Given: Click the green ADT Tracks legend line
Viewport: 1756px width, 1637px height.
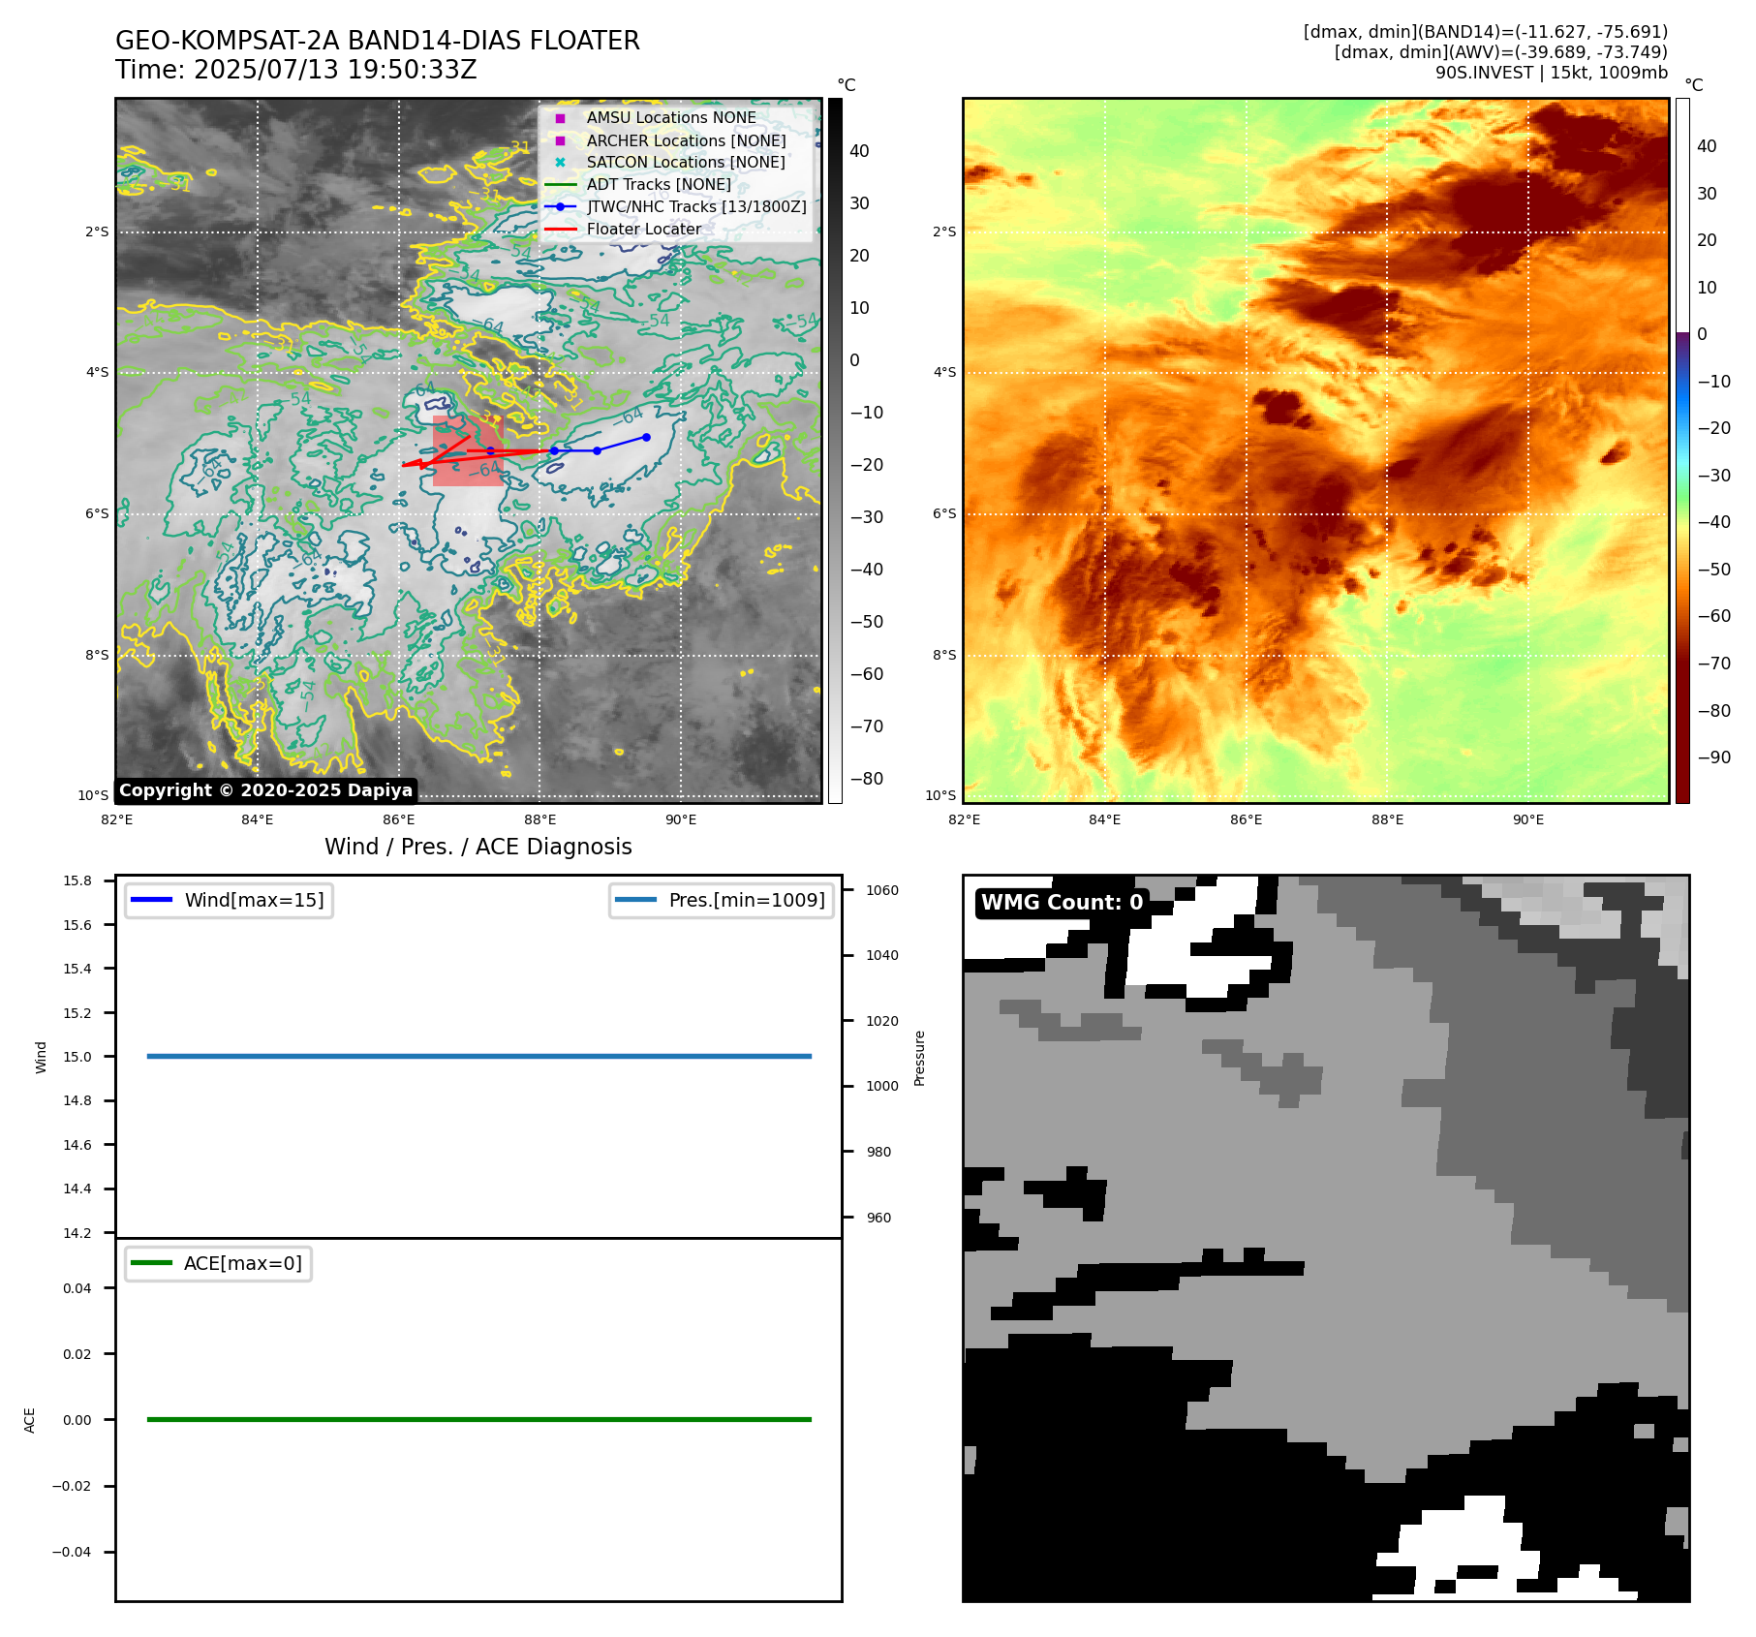Looking at the screenshot, I should 560,184.
